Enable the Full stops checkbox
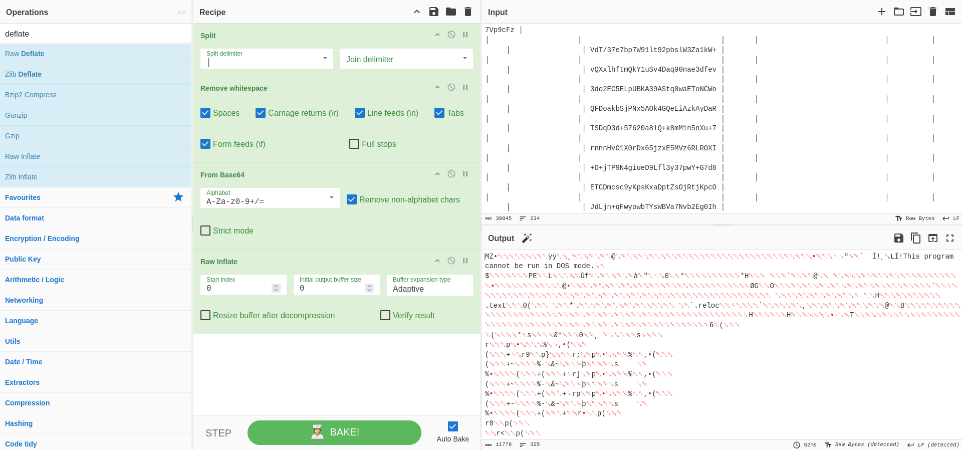The height and width of the screenshot is (450, 962). pyautogui.click(x=354, y=144)
